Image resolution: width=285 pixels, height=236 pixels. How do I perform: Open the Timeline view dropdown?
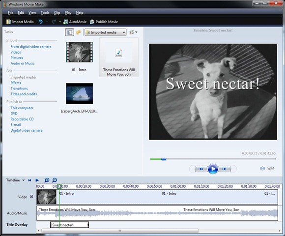click(x=15, y=180)
